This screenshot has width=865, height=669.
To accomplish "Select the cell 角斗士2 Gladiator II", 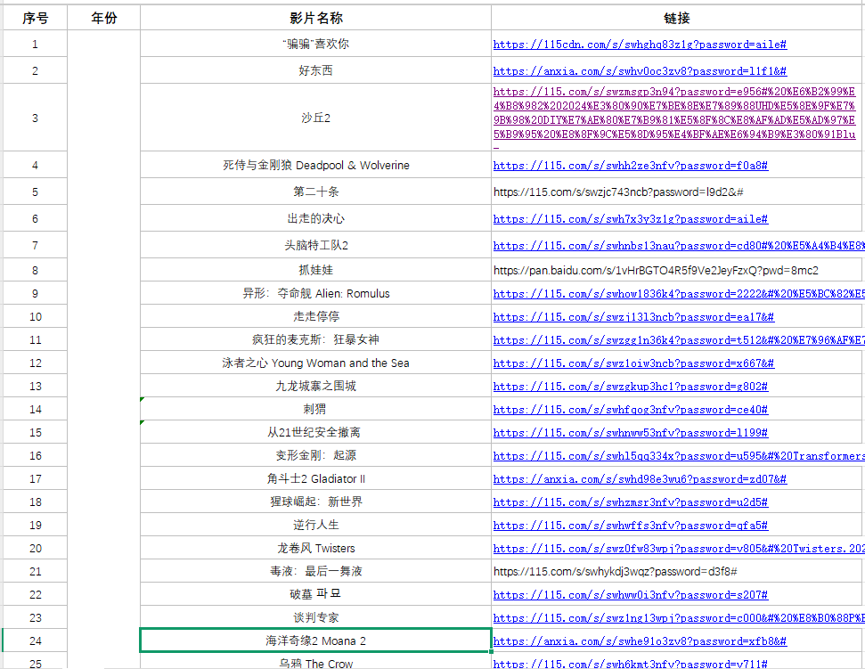I will [x=315, y=478].
